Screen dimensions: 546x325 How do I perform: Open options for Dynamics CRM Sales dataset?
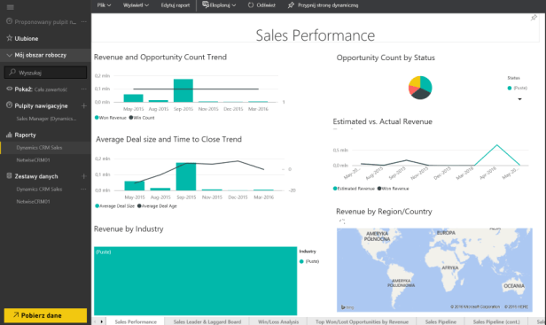pyautogui.click(x=84, y=189)
